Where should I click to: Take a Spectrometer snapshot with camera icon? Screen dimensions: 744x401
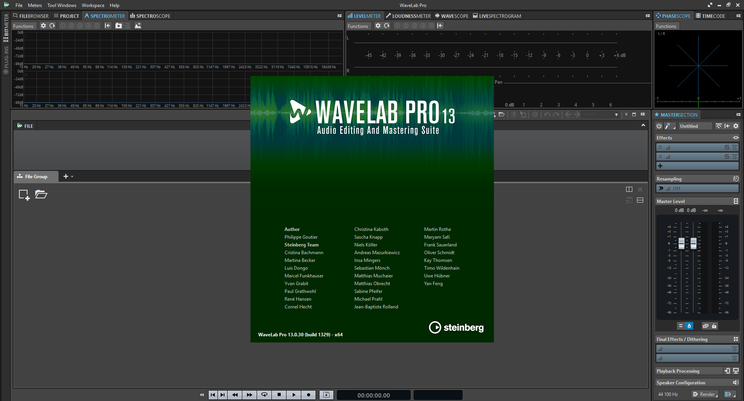[119, 26]
